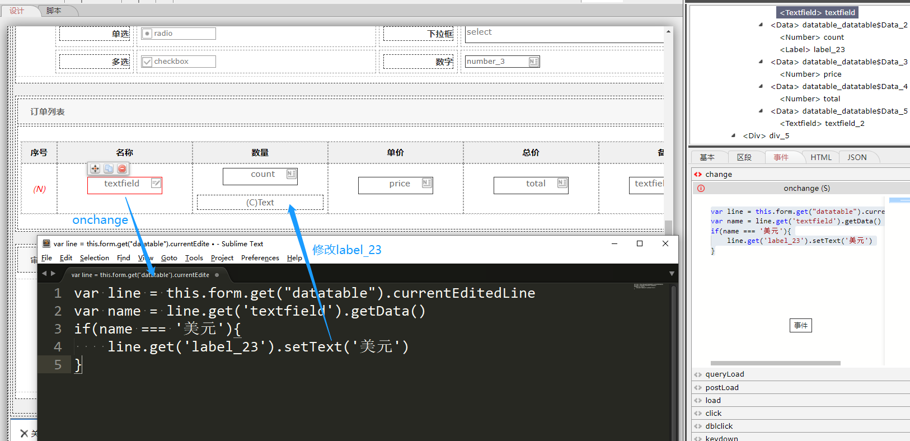Click the number icon in the number_3 field
910x441 pixels.
point(534,62)
